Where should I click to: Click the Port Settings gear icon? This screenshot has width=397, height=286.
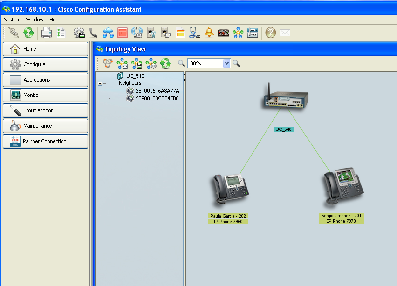(x=166, y=33)
